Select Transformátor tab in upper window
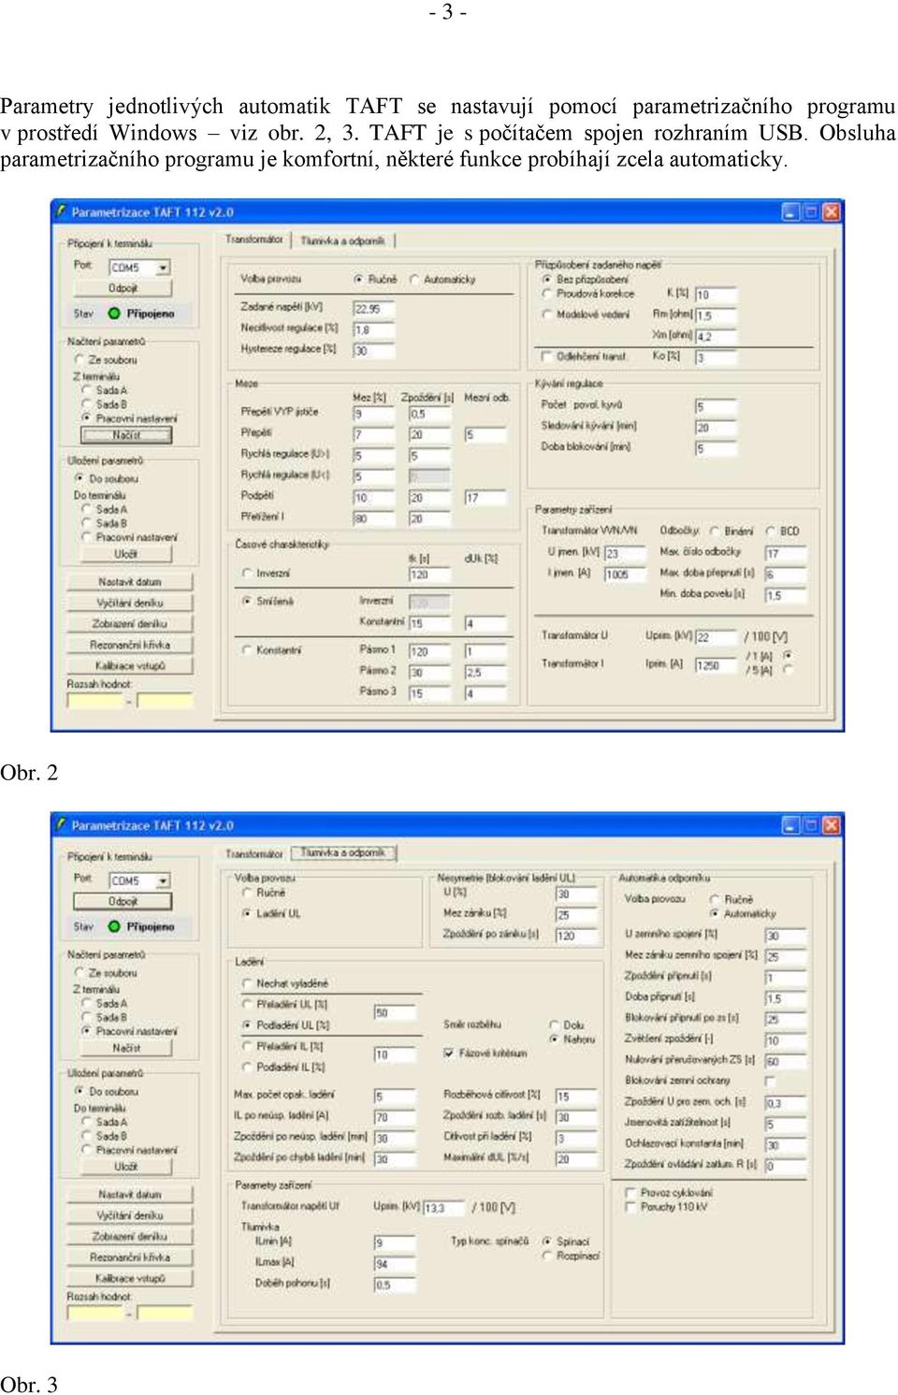This screenshot has height=1395, width=898. (253, 240)
